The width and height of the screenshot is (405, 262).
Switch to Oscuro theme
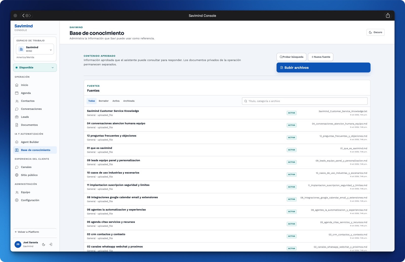click(375, 32)
